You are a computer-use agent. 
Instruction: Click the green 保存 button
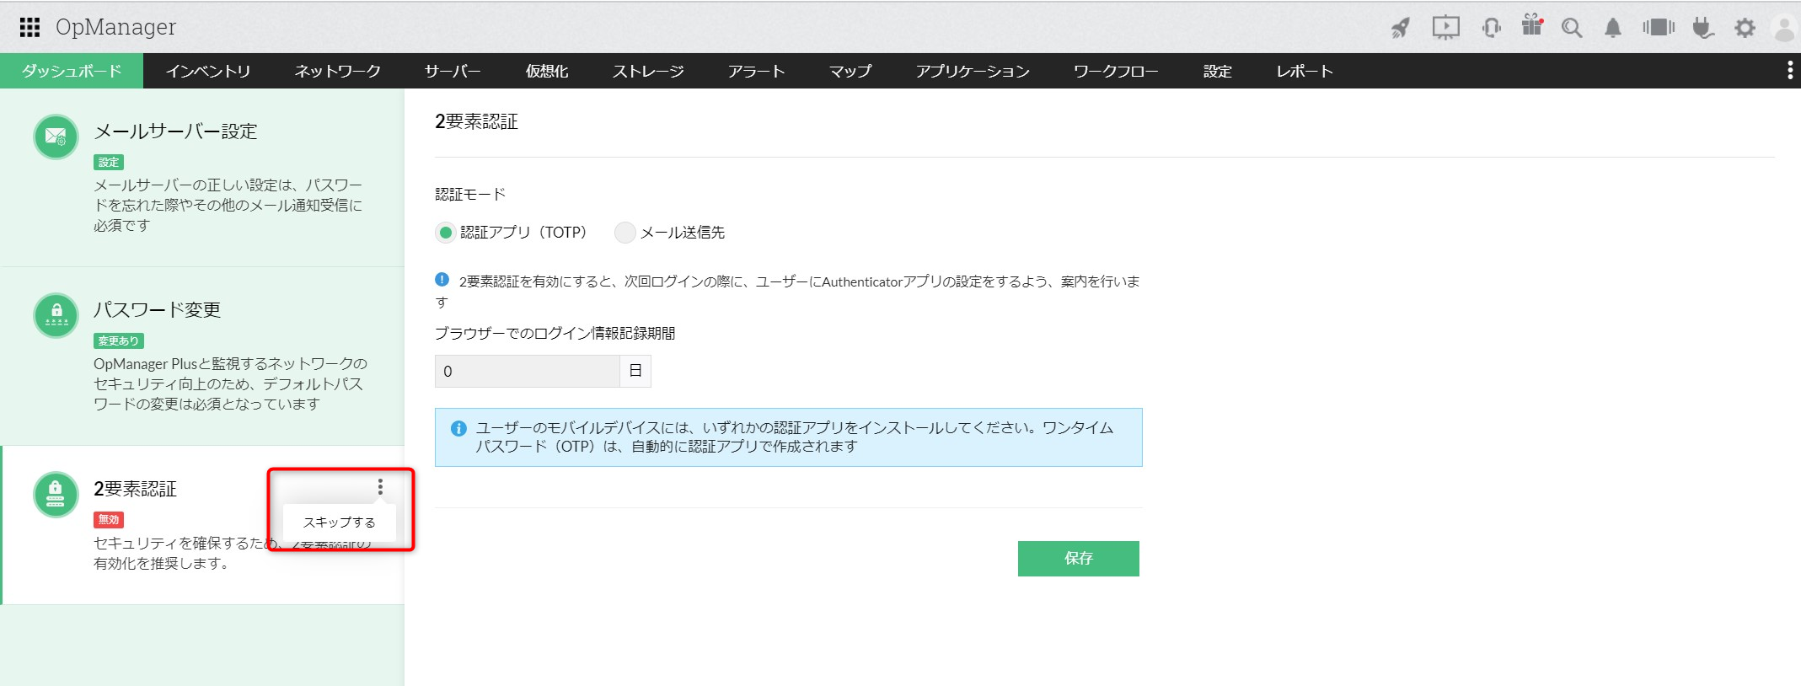(x=1078, y=559)
